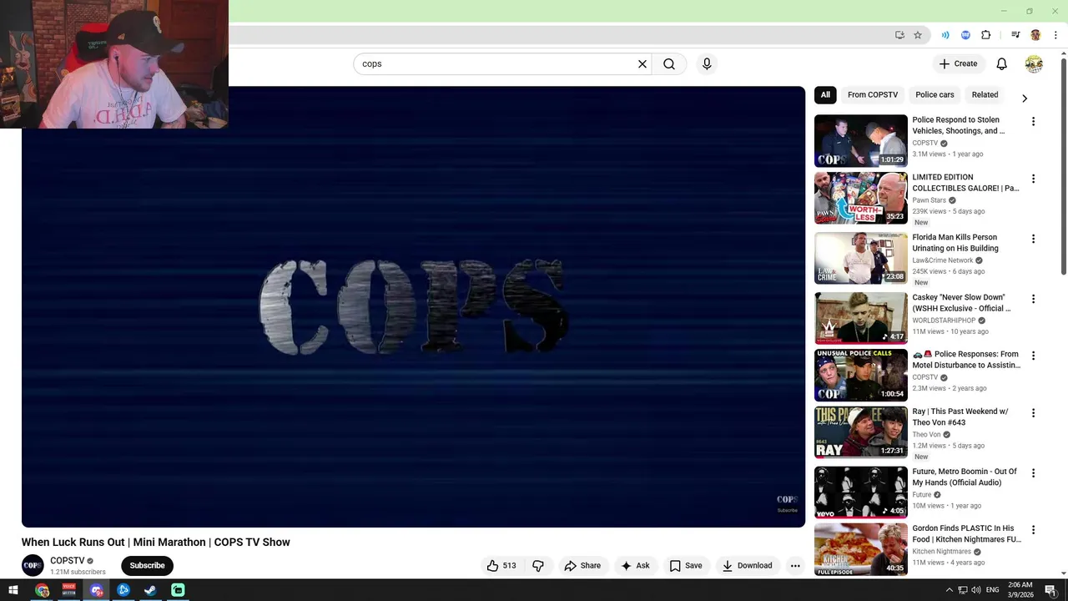Screen dimensions: 1068x601
Task: Open the green Streamlabs taskbar icon
Action: pos(178,590)
